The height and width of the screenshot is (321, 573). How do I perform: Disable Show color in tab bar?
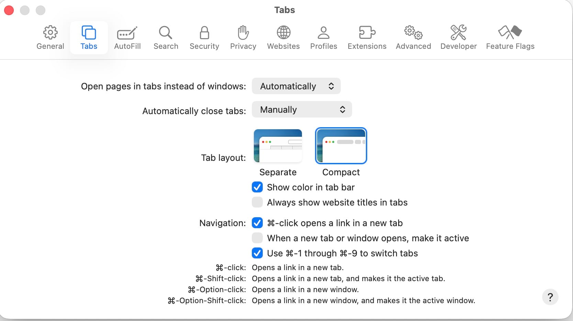click(x=257, y=187)
